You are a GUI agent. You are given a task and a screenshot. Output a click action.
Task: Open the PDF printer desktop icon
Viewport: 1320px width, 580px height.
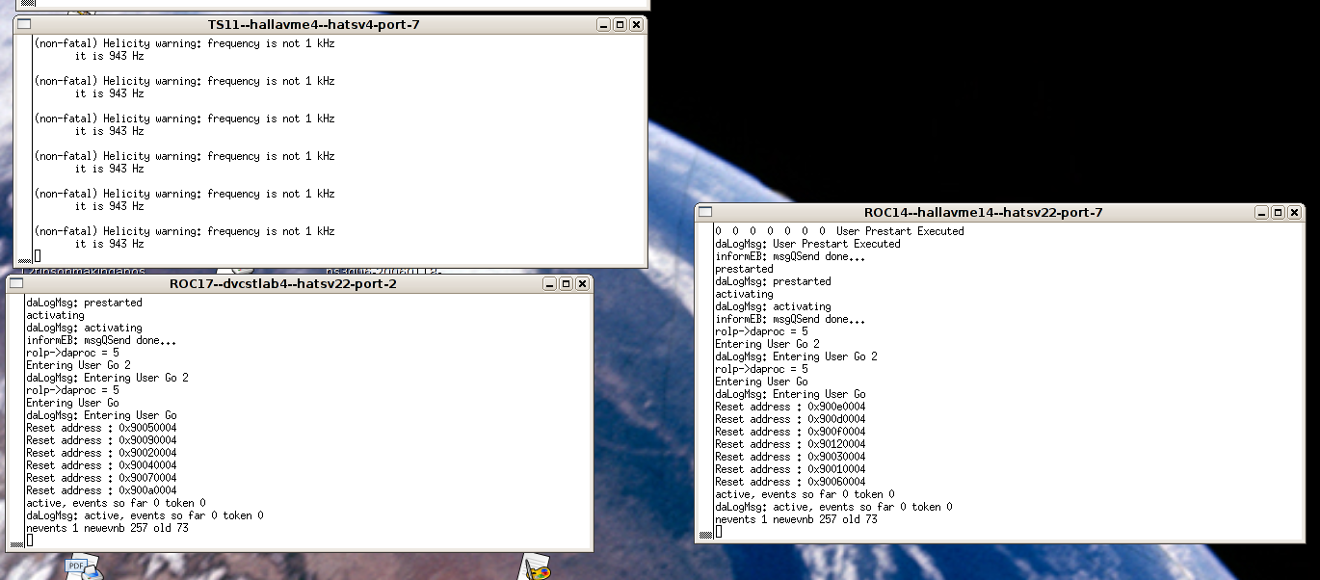[x=82, y=568]
